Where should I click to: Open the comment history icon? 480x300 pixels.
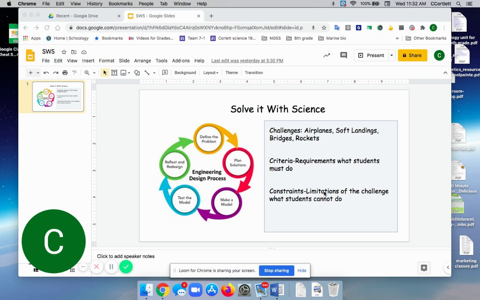[x=343, y=55]
